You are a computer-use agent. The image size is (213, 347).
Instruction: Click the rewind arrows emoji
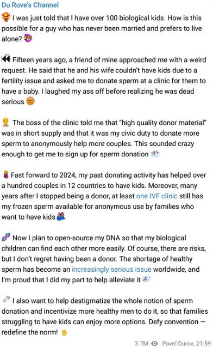pos(6,59)
